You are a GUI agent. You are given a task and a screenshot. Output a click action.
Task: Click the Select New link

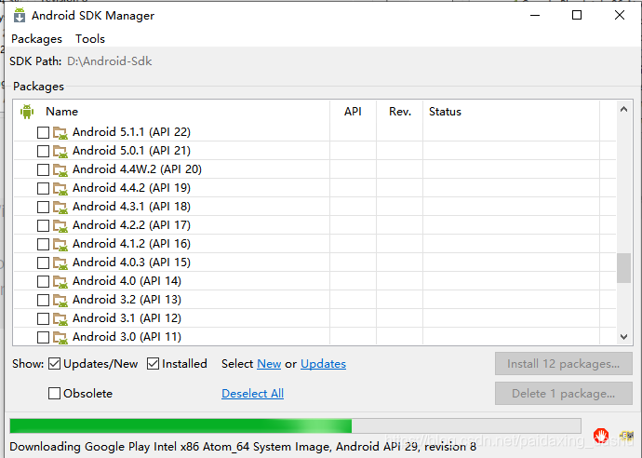coord(269,364)
